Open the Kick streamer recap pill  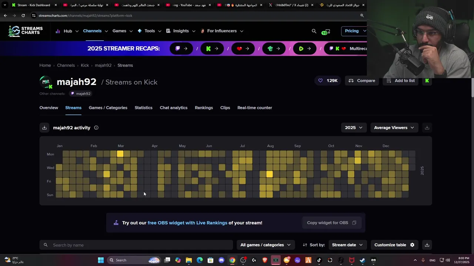[x=212, y=48]
